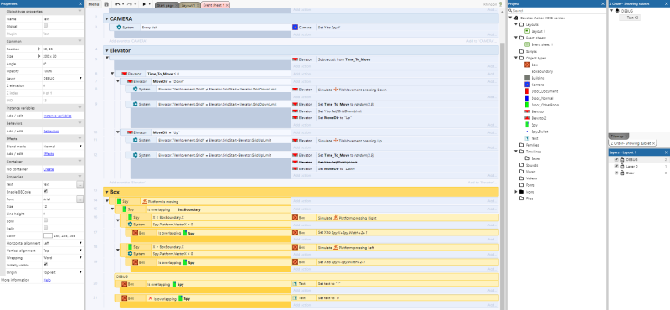Image resolution: width=670 pixels, height=310 pixels.
Task: Click the ellipsis button next to Font Arial
Action: (x=80, y=199)
